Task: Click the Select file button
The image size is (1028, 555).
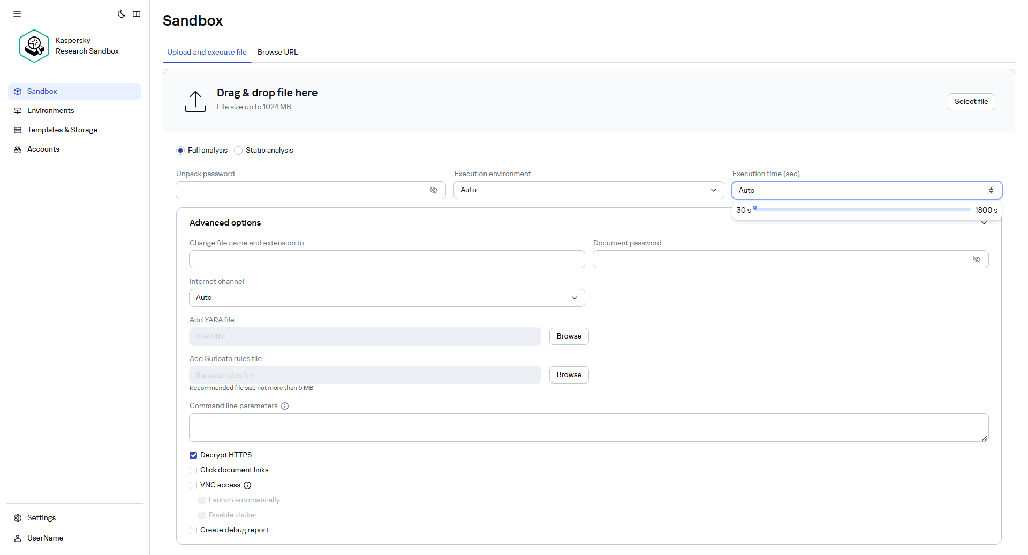Action: (971, 102)
